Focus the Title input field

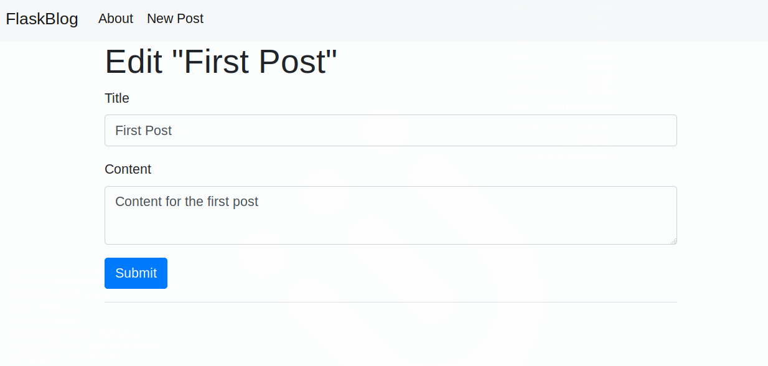[x=390, y=131]
